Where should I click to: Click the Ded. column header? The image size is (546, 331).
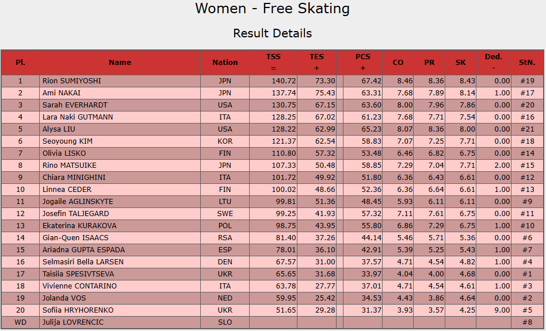[494, 63]
